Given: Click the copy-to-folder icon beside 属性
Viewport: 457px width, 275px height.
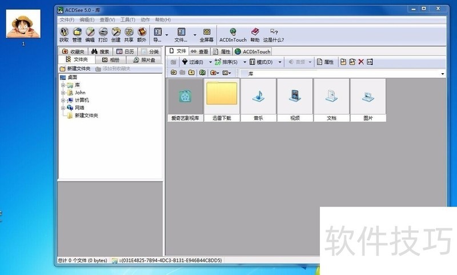Looking at the screenshot, I should coord(343,62).
